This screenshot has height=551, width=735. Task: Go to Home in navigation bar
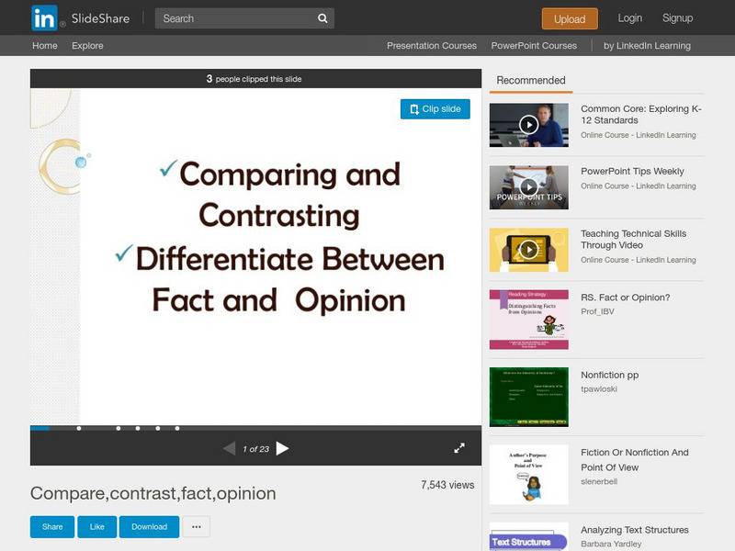point(44,45)
